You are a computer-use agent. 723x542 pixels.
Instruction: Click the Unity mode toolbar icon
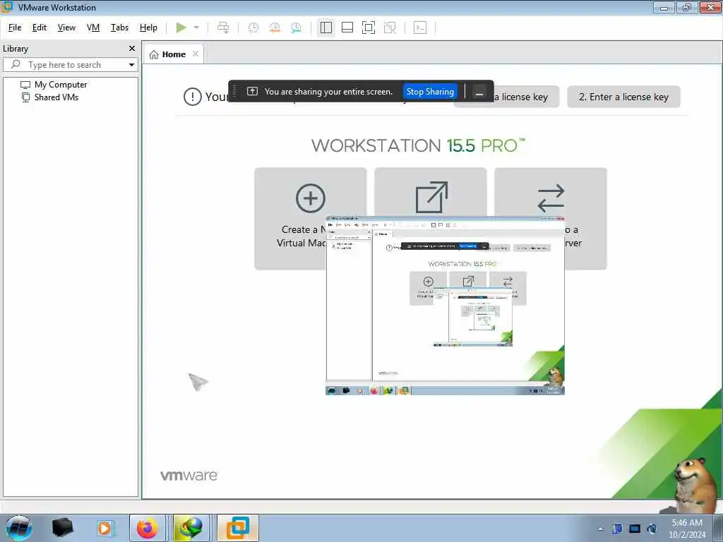[x=390, y=28]
